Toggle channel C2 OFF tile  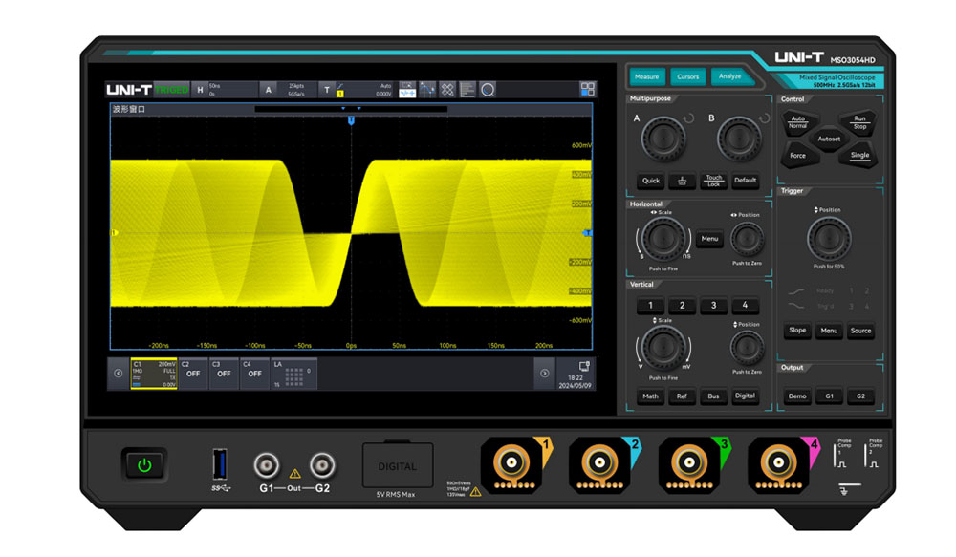(x=193, y=374)
